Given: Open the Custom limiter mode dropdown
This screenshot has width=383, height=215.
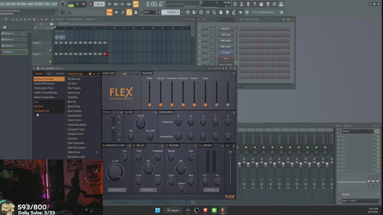Looking at the screenshot, I should [211, 190].
